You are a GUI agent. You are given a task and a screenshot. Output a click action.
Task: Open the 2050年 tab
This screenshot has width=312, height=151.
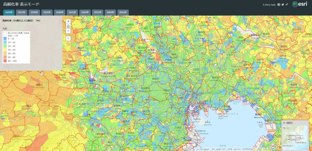pos(85,12)
